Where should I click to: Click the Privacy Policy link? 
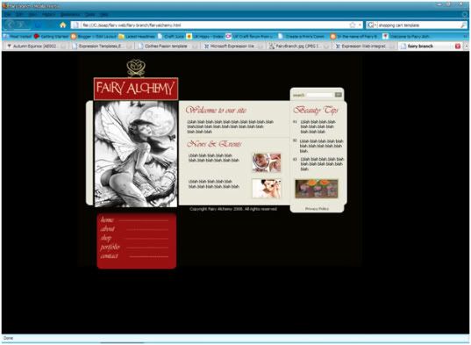(317, 209)
